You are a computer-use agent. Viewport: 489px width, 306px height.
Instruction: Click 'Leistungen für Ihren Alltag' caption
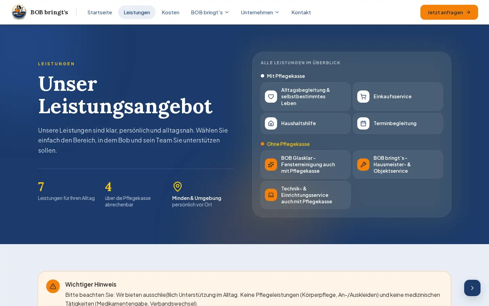click(66, 198)
